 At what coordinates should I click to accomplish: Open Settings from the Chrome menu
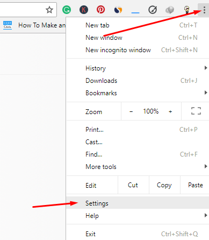pyautogui.click(x=138, y=203)
